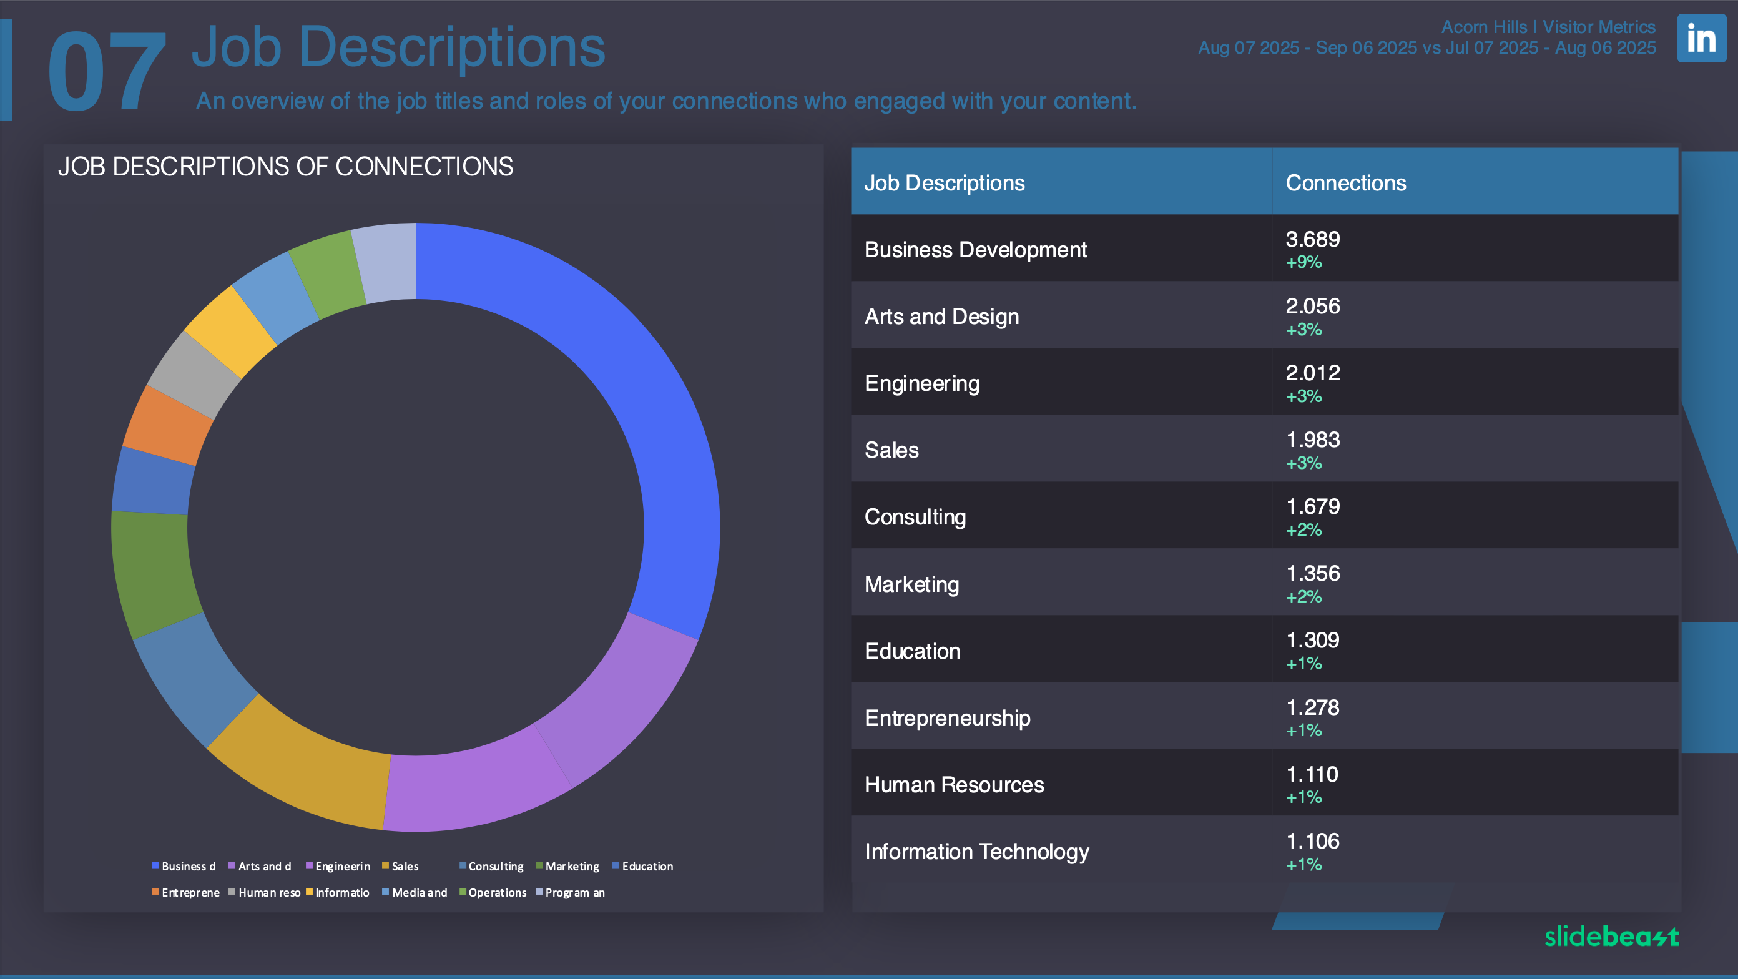
Task: Click the LinkedIn logo icon
Action: click(x=1702, y=39)
